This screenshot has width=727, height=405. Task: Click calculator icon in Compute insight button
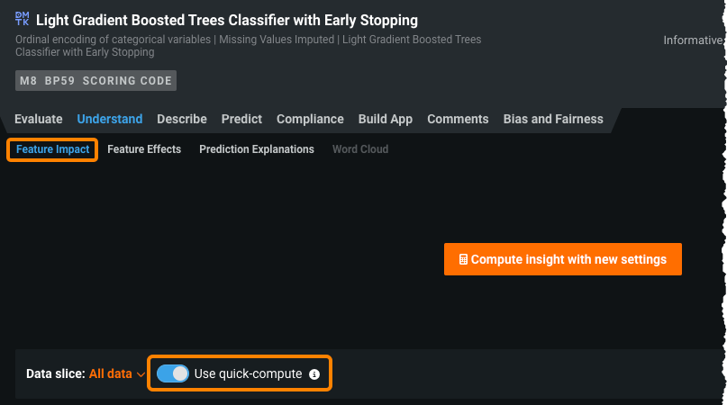click(463, 259)
